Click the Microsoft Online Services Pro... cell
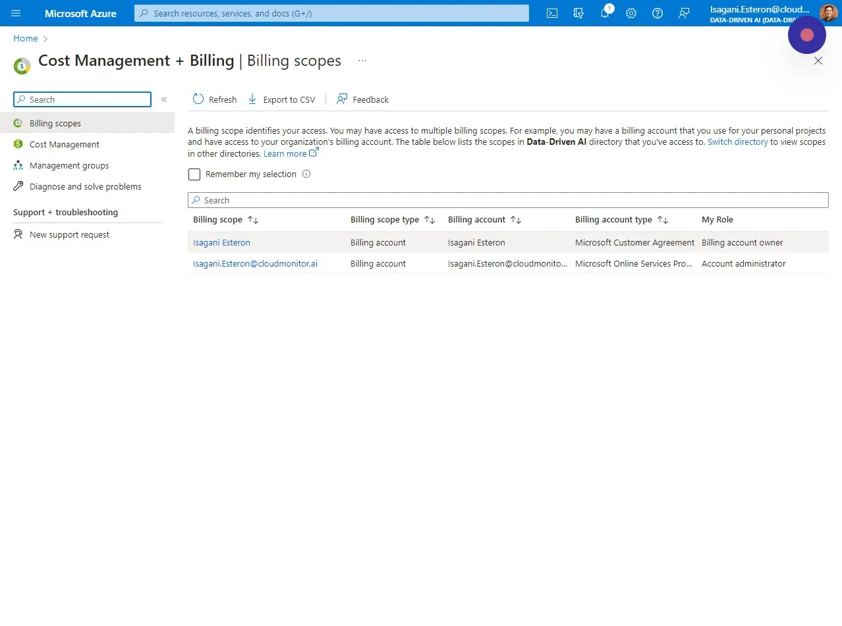 pos(634,263)
